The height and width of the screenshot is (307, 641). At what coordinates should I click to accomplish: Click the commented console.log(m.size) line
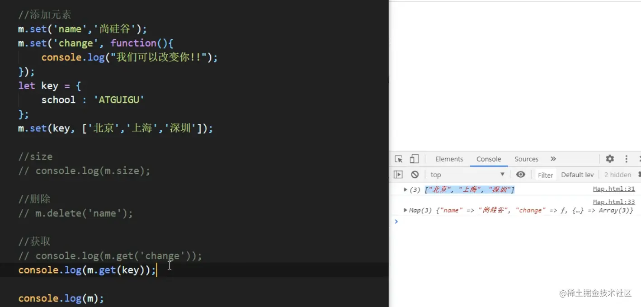84,170
